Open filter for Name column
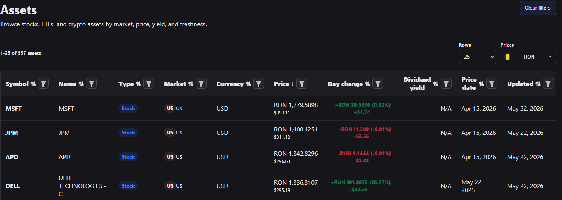Image resolution: width=562 pixels, height=200 pixels. coord(91,83)
